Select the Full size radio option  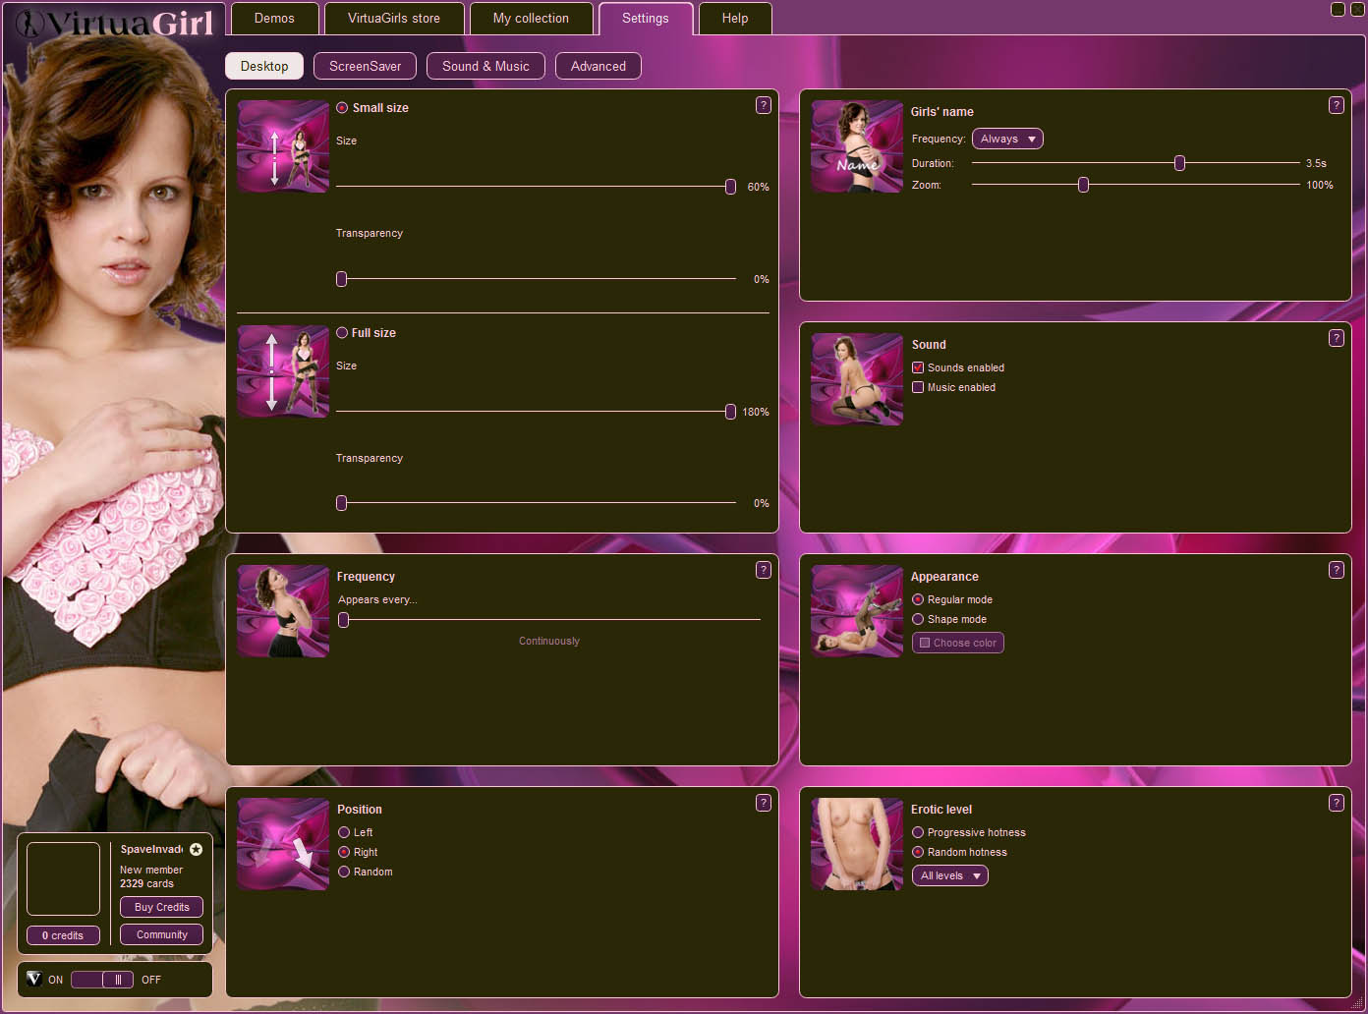point(342,333)
